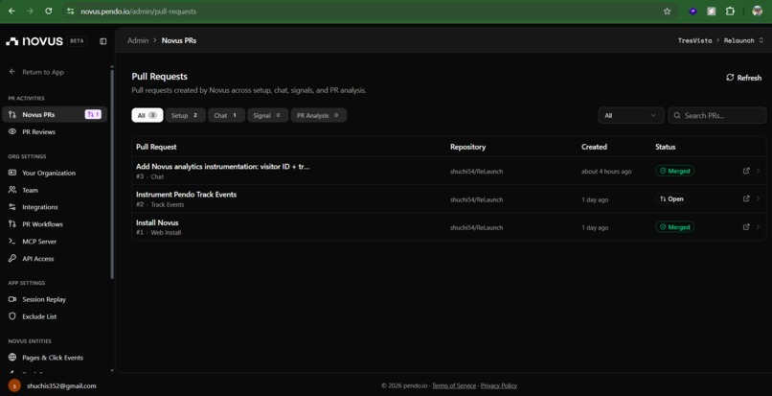This screenshot has width=772, height=396.
Task: Bookmark this page with the star icon
Action: point(668,11)
